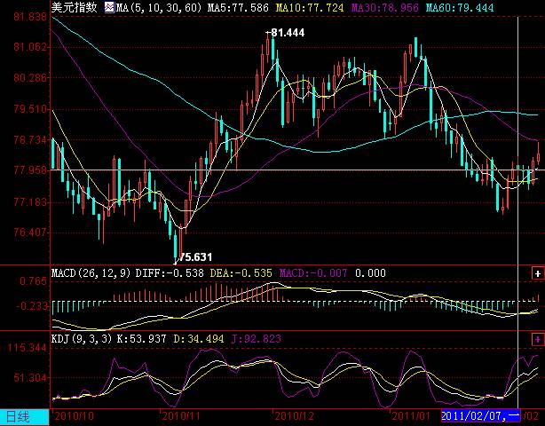
Task: Click the 78.734 price axis label
Action: 30,140
